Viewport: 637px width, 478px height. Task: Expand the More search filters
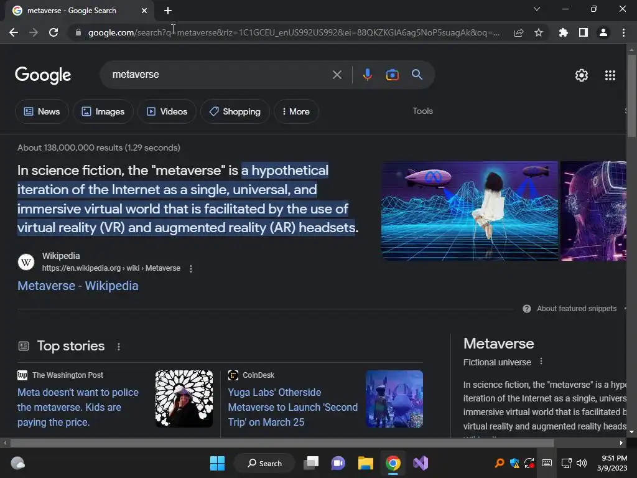(x=296, y=111)
